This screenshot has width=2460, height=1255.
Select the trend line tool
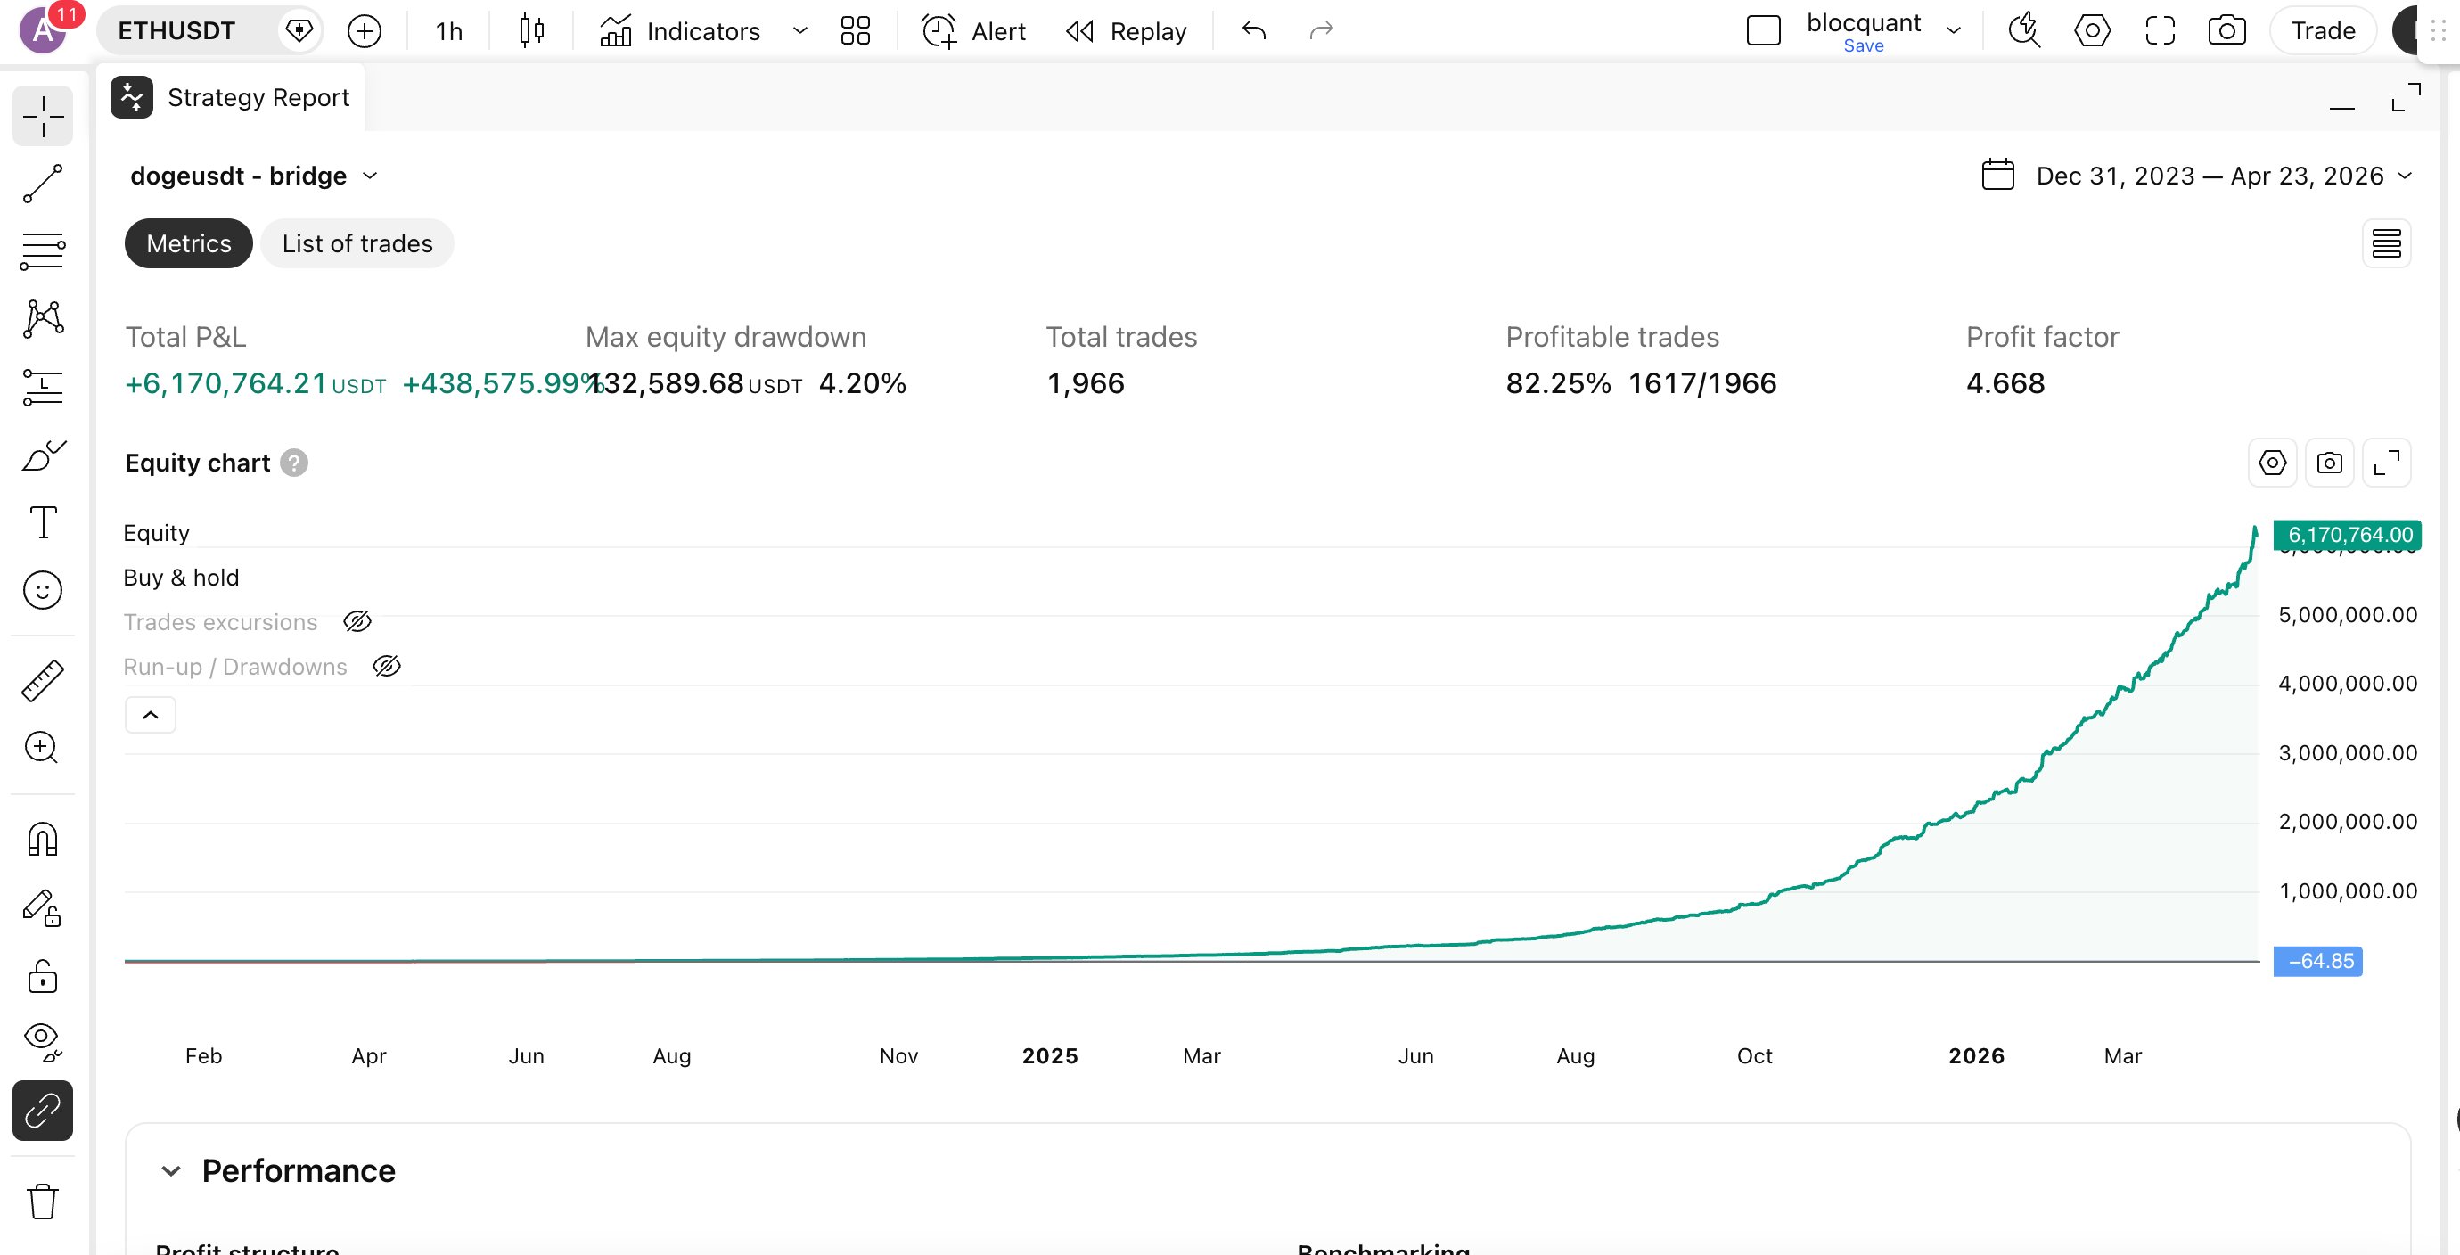[42, 184]
